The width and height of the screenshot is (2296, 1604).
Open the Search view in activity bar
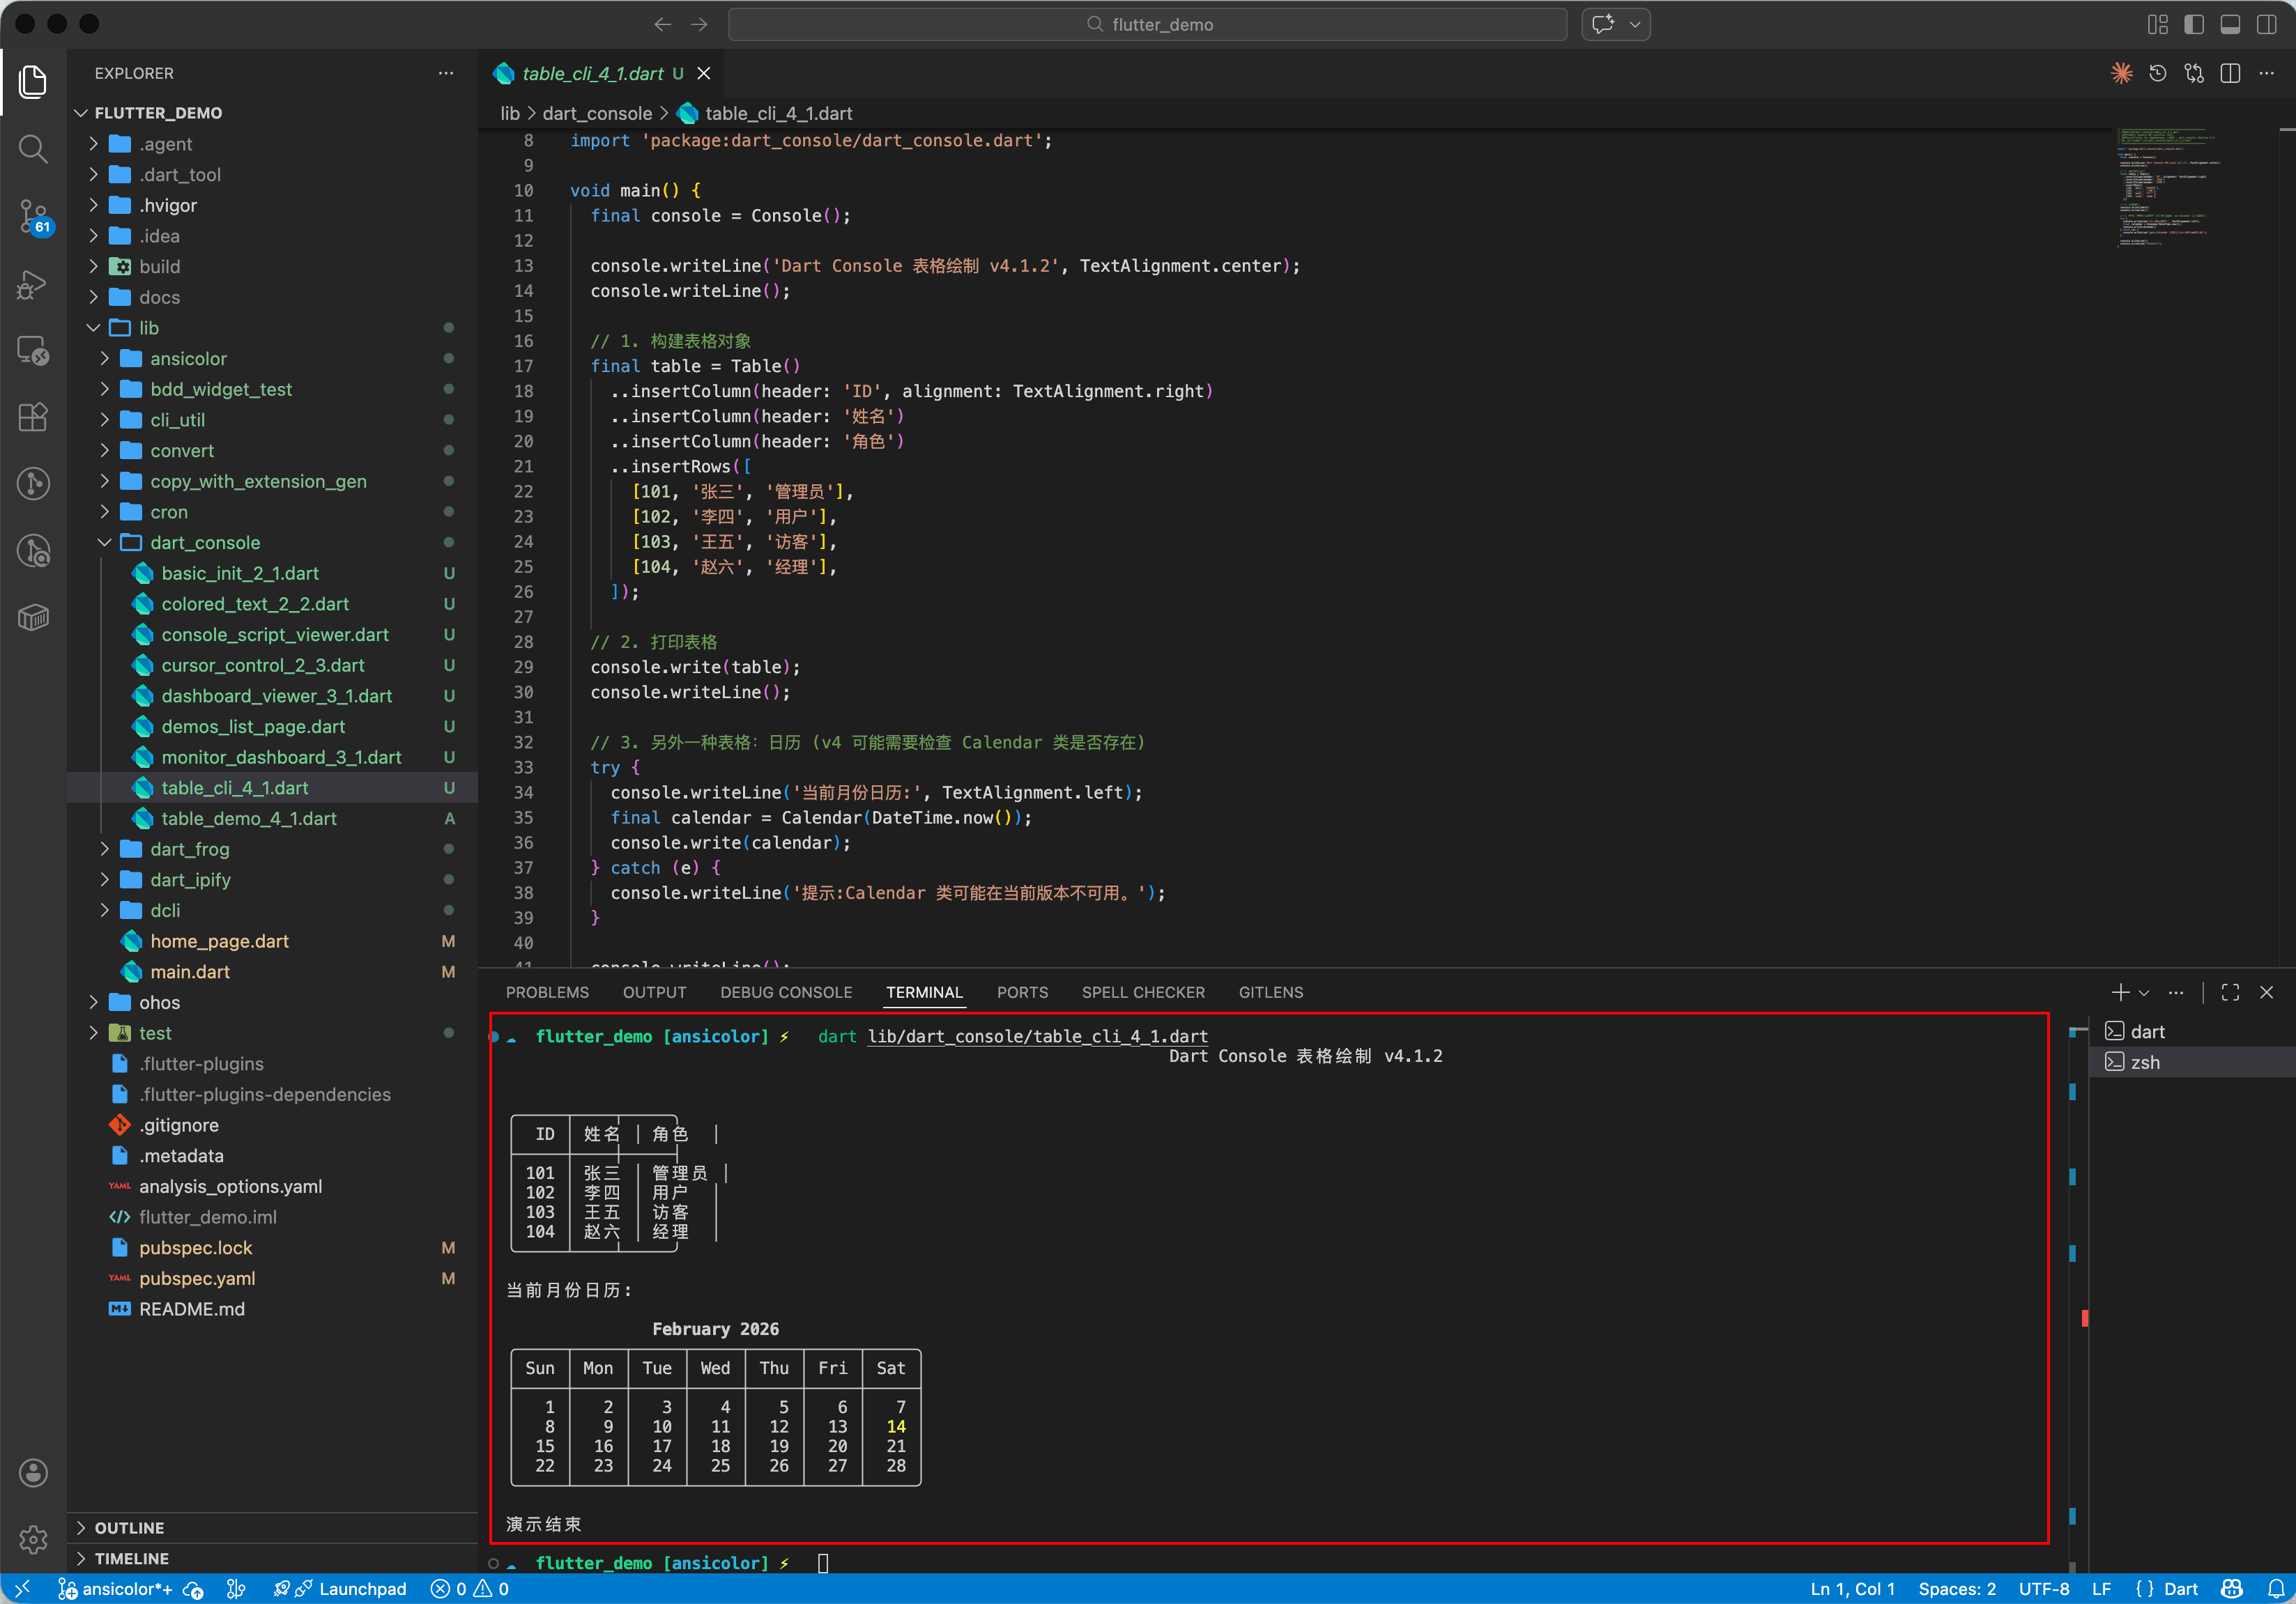[x=33, y=149]
